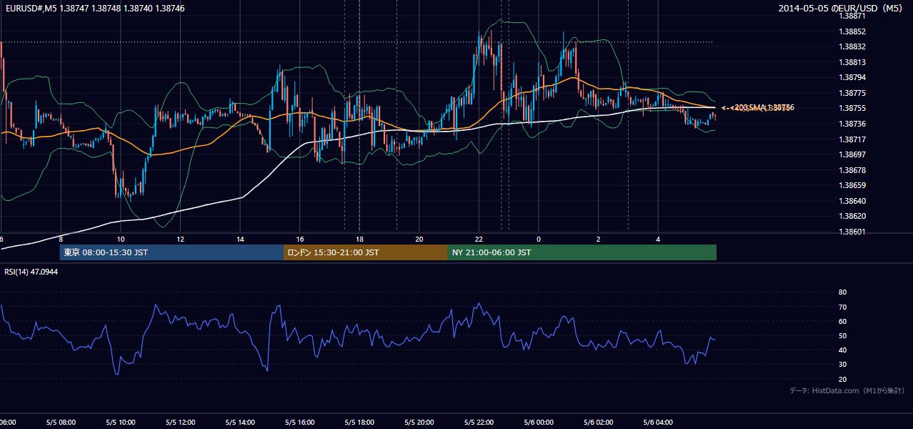Click RSI scale level 50
Screen dimensions: 913x429
pyautogui.click(x=842, y=335)
